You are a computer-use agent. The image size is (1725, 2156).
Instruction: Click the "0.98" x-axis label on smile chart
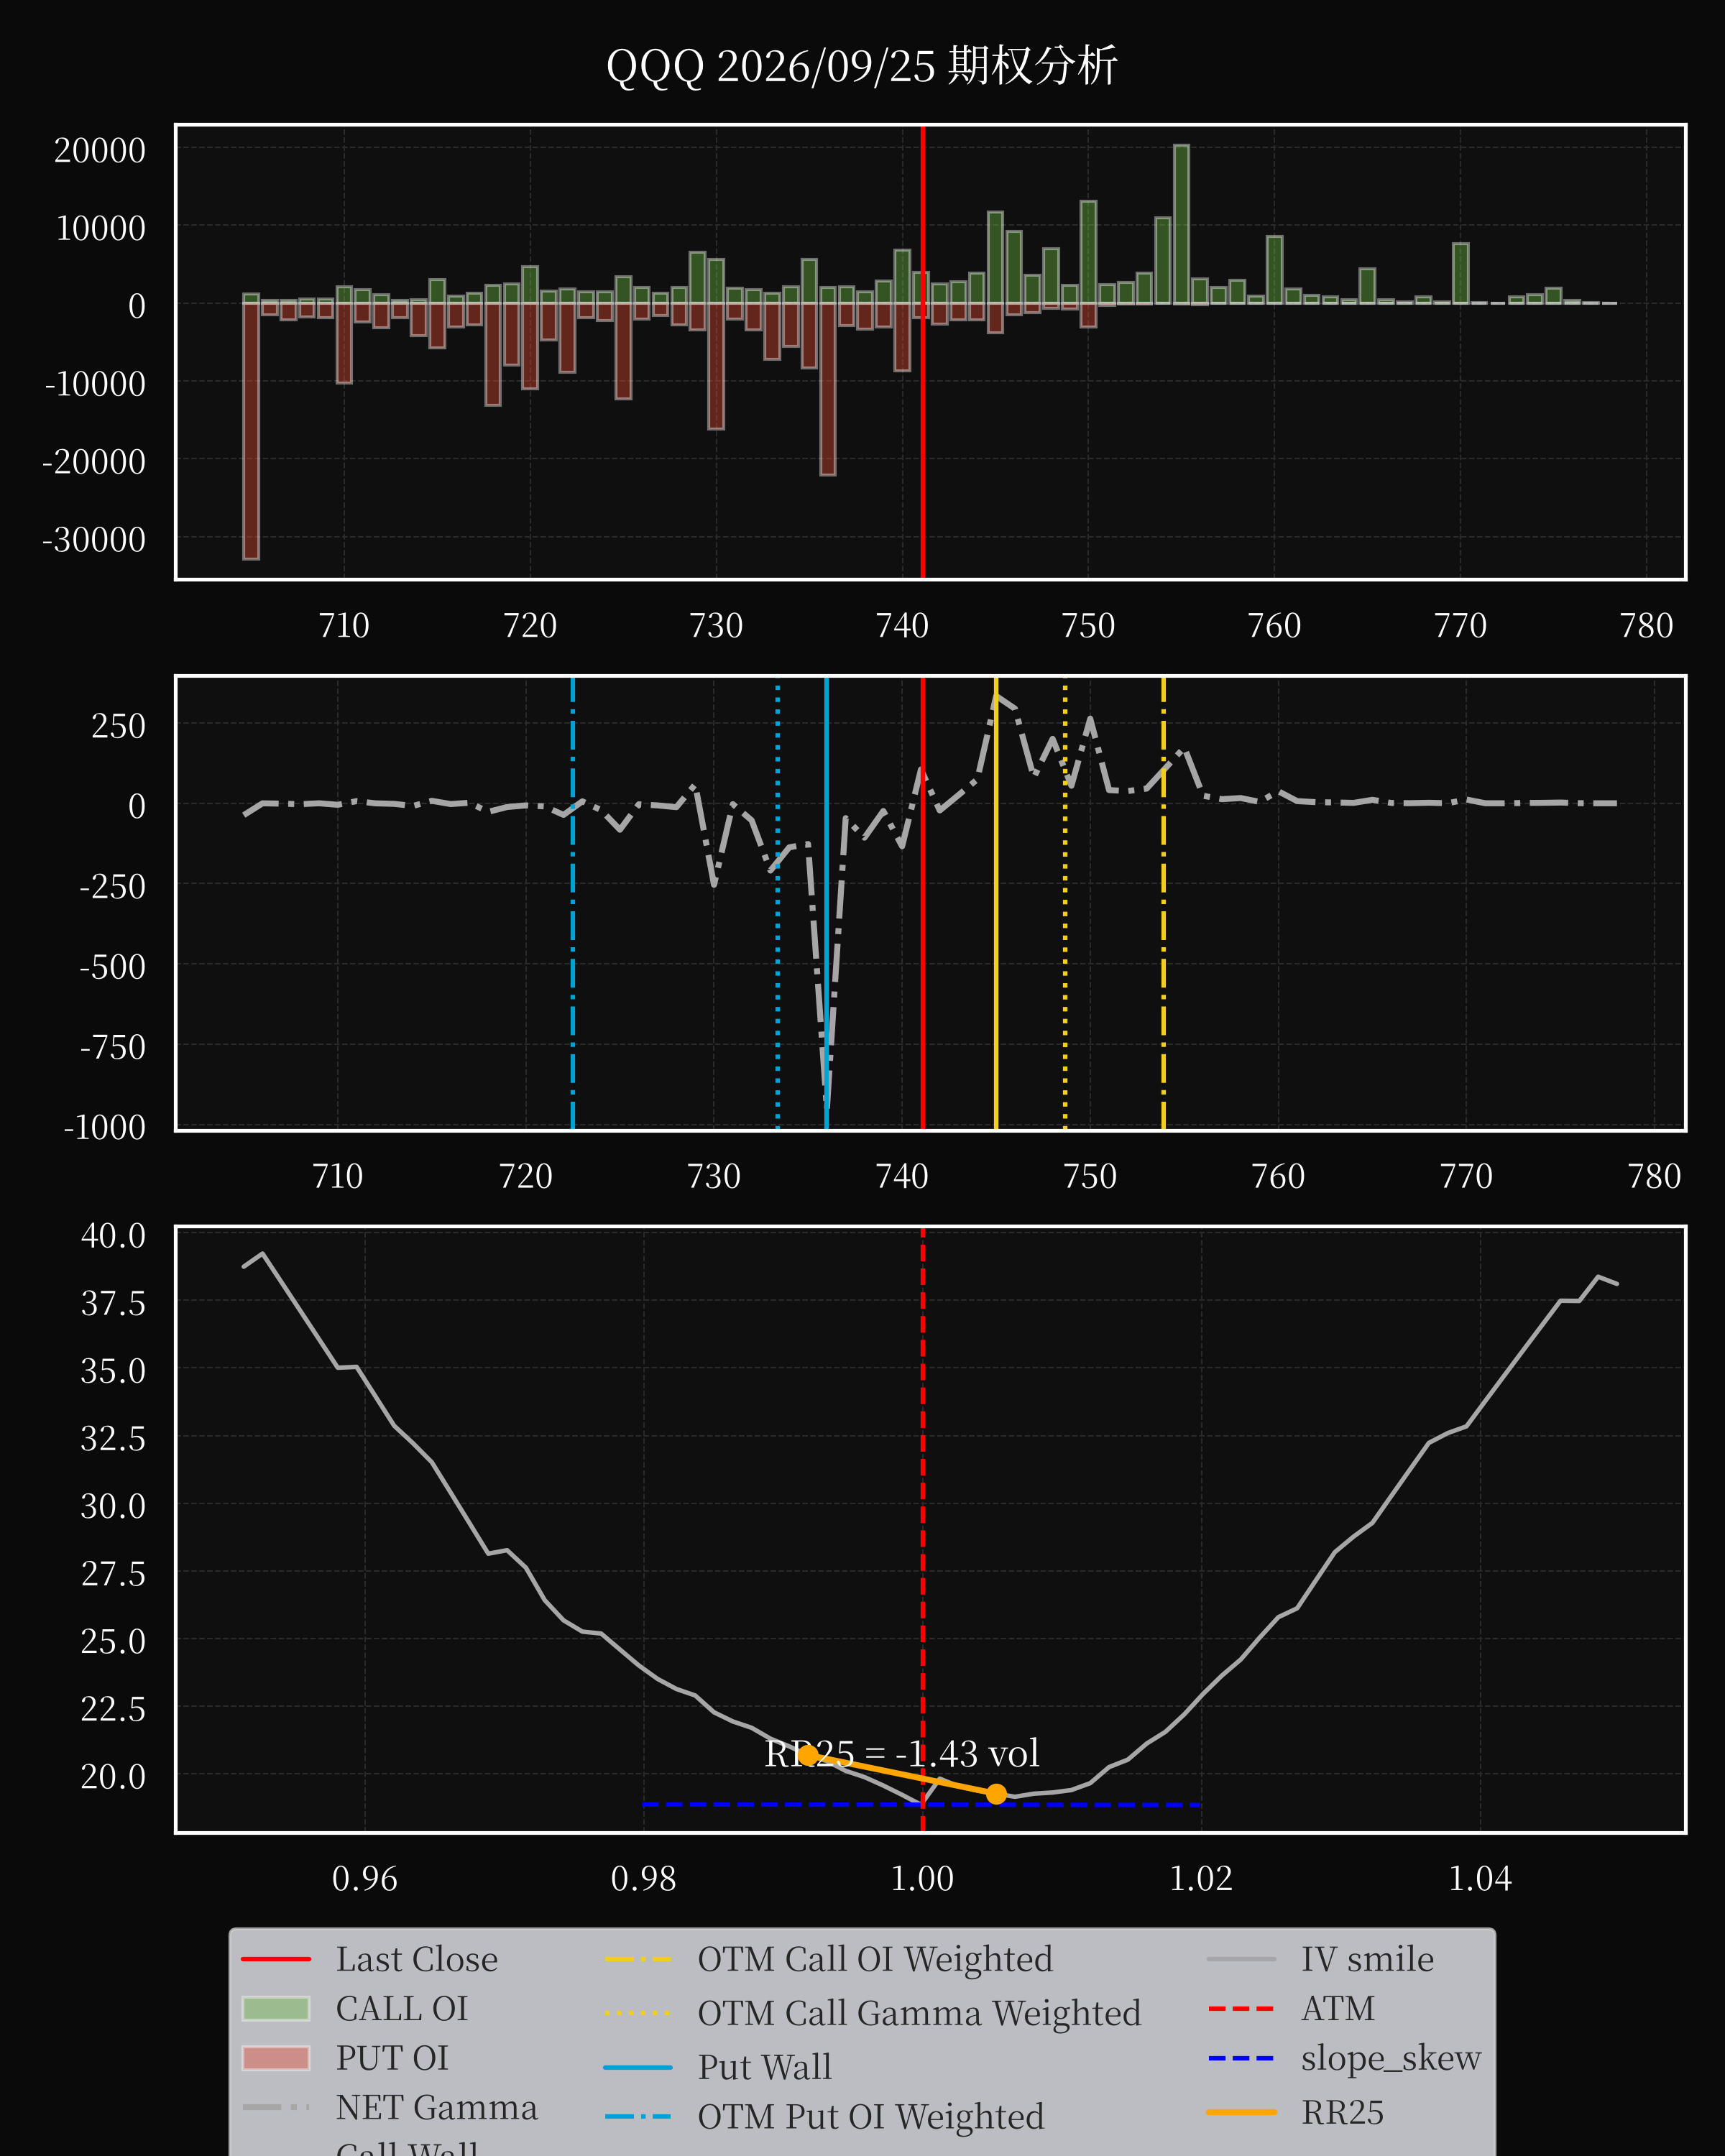click(643, 1879)
